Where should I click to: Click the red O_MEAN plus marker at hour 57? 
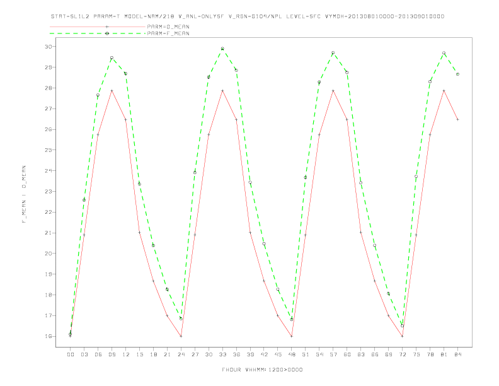(333, 91)
